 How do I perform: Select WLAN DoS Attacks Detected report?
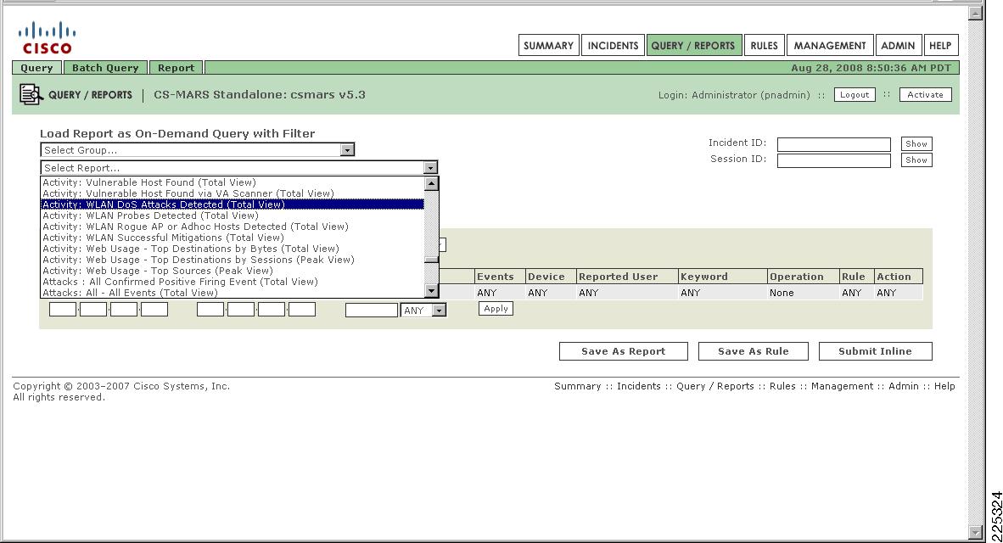pyautogui.click(x=233, y=204)
